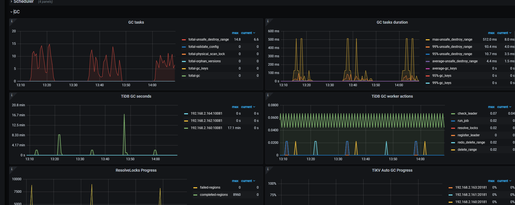The height and width of the screenshot is (205, 515).
Task: Expand the Scheduler row section
Action: [23, 2]
